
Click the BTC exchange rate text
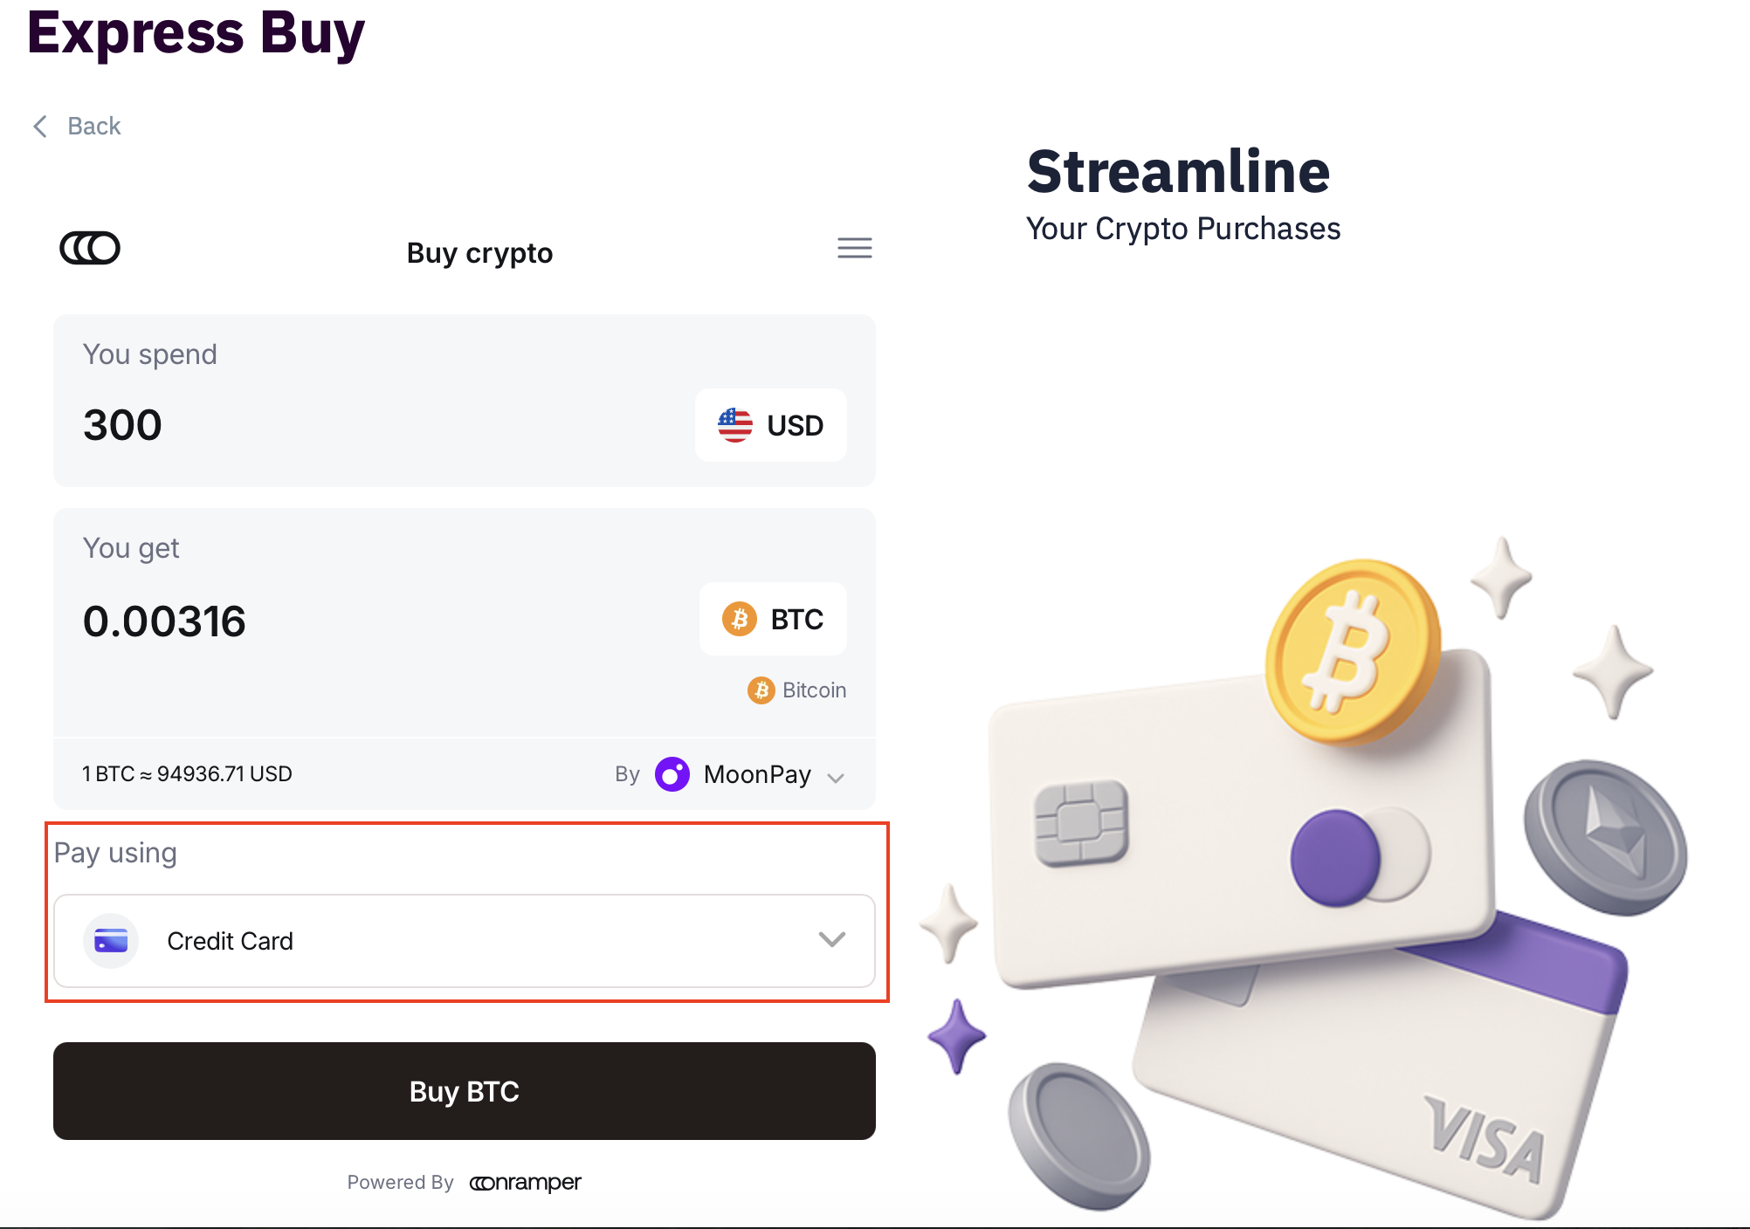click(x=187, y=774)
